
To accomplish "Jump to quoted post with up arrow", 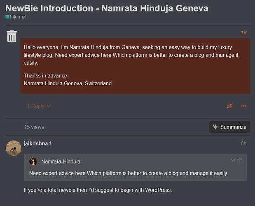I will pos(240,160).
